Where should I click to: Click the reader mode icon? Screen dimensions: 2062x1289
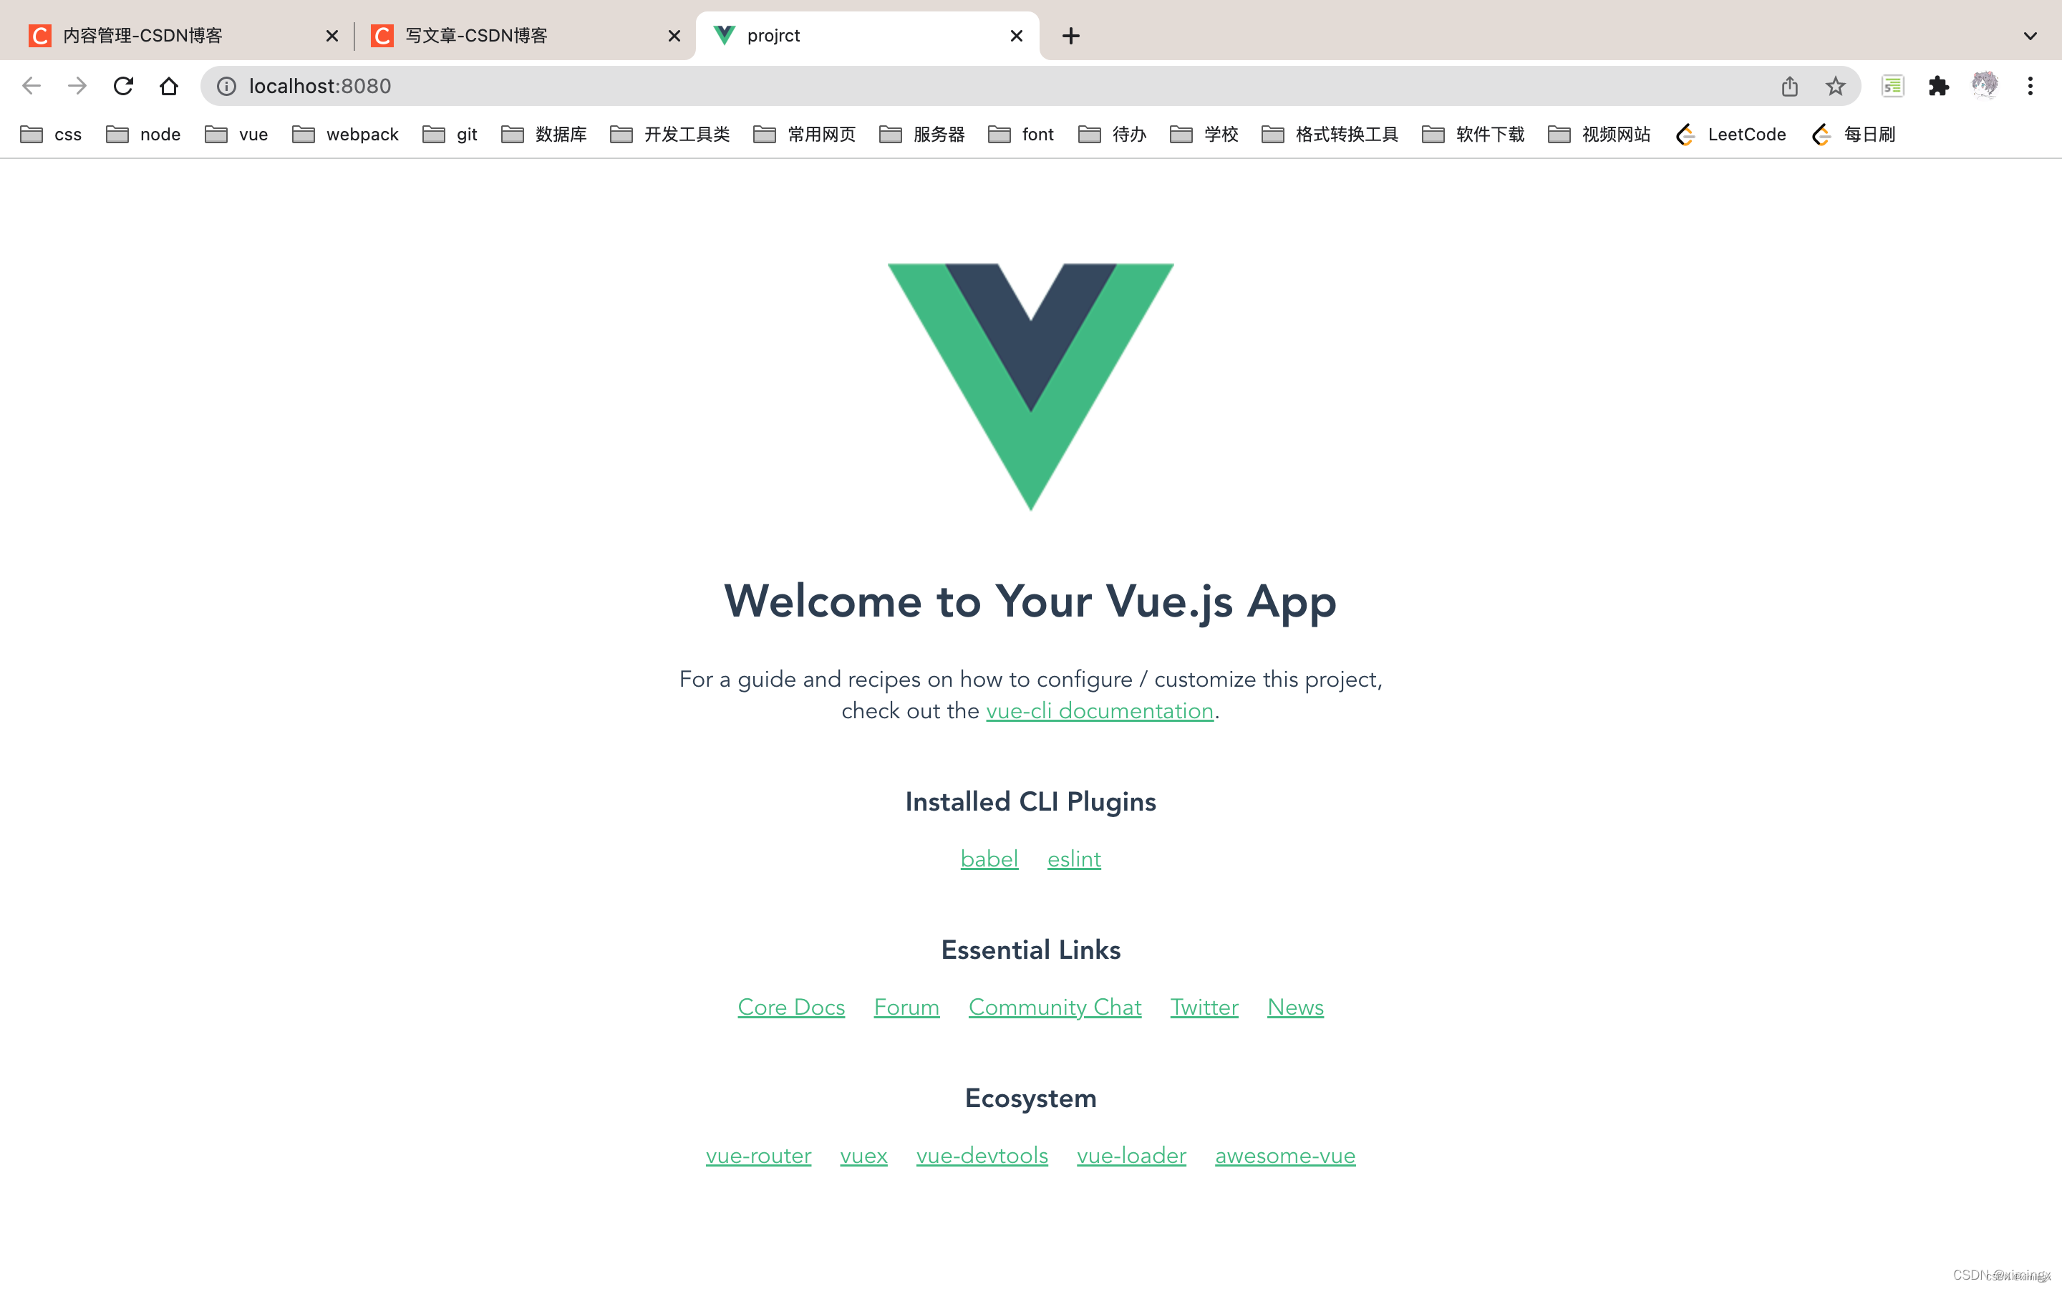(1893, 85)
